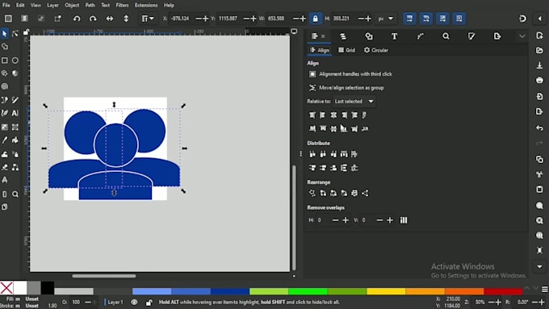549x309 pixels.
Task: Toggle Layer 1 visibility eye
Action: coord(134,302)
